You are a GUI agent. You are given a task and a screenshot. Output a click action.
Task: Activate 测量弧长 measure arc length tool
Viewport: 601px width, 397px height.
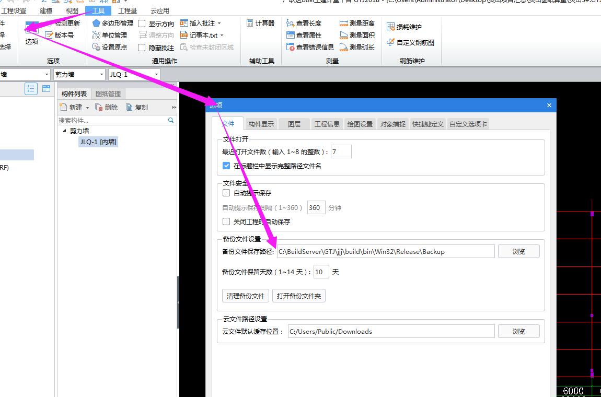click(x=357, y=47)
